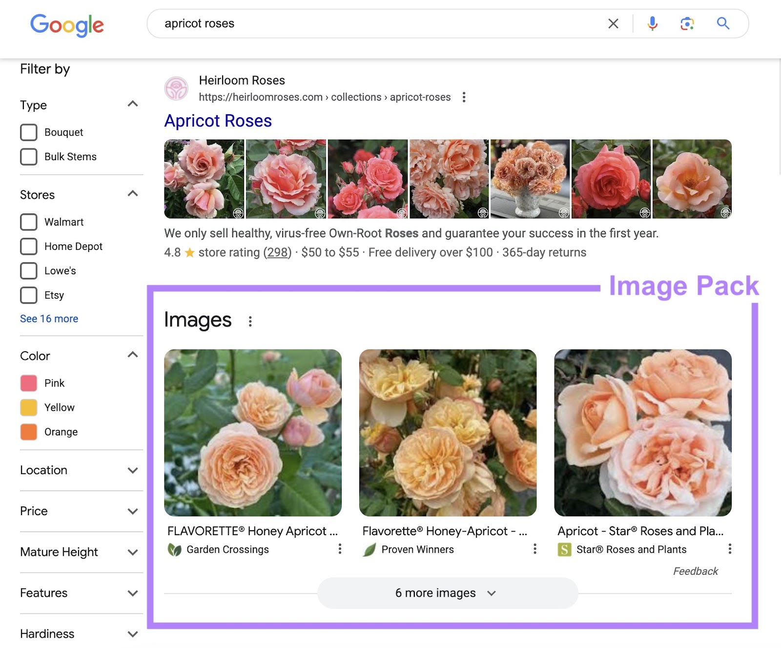Open the three-dot menu beside Heirloom Roses URL
Image resolution: width=781 pixels, height=648 pixels.
point(464,97)
